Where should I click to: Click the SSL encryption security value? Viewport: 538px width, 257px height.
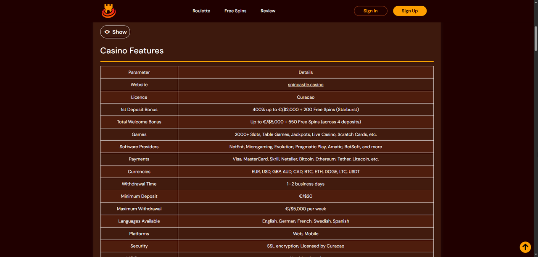point(306,246)
